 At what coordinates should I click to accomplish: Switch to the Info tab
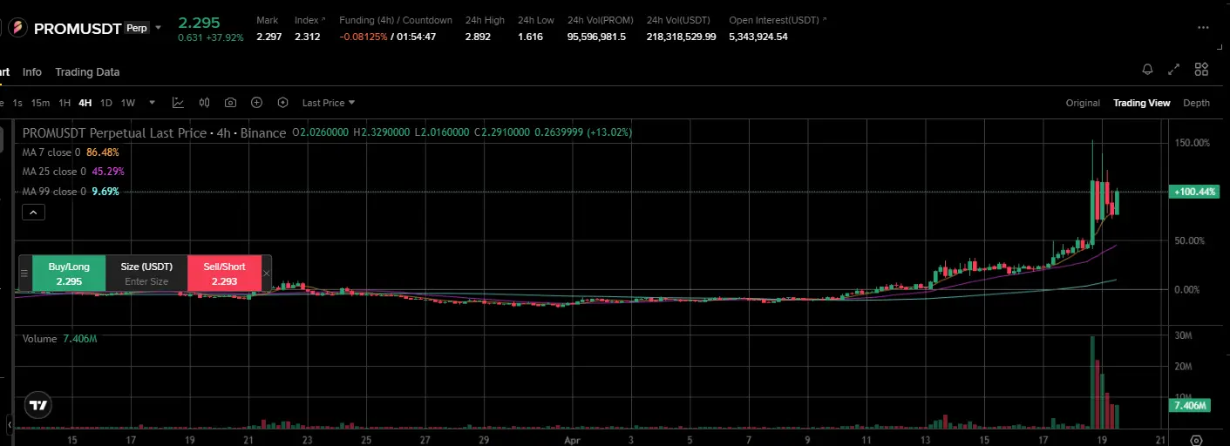(32, 72)
